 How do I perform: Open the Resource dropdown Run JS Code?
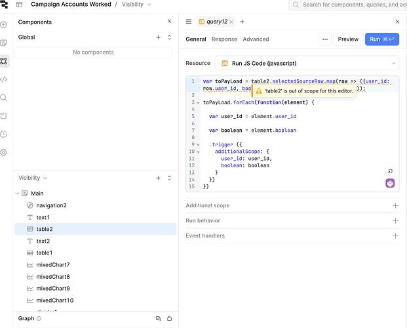click(307, 63)
